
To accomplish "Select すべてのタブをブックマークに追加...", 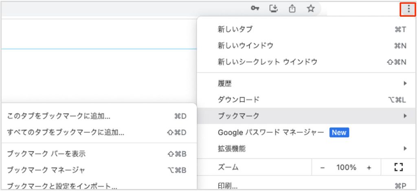I will coord(99,132).
